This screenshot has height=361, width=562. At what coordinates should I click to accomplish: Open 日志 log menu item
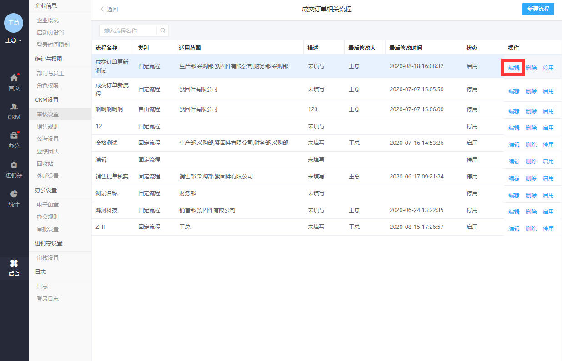coord(42,287)
